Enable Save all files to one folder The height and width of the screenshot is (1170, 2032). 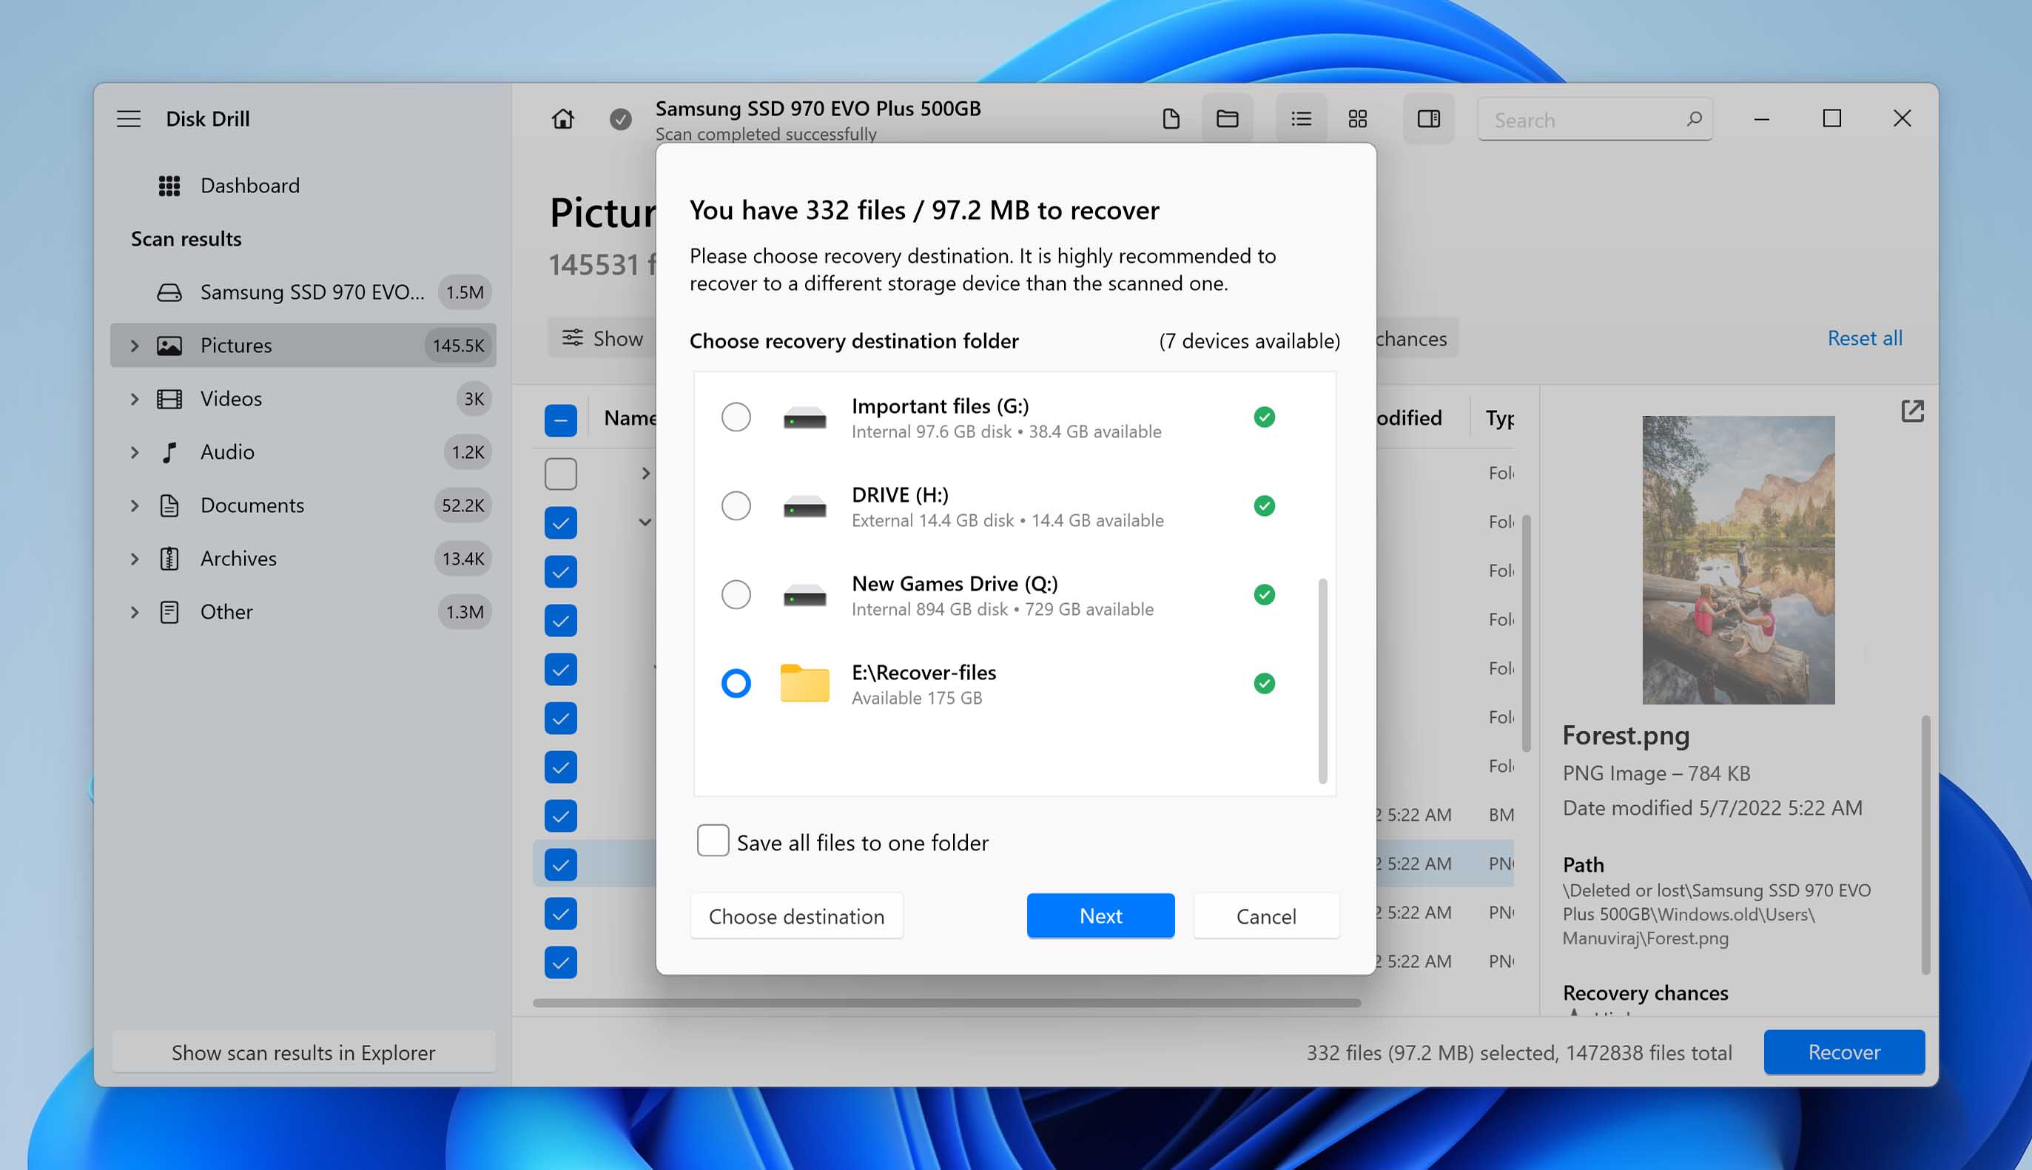tap(713, 841)
